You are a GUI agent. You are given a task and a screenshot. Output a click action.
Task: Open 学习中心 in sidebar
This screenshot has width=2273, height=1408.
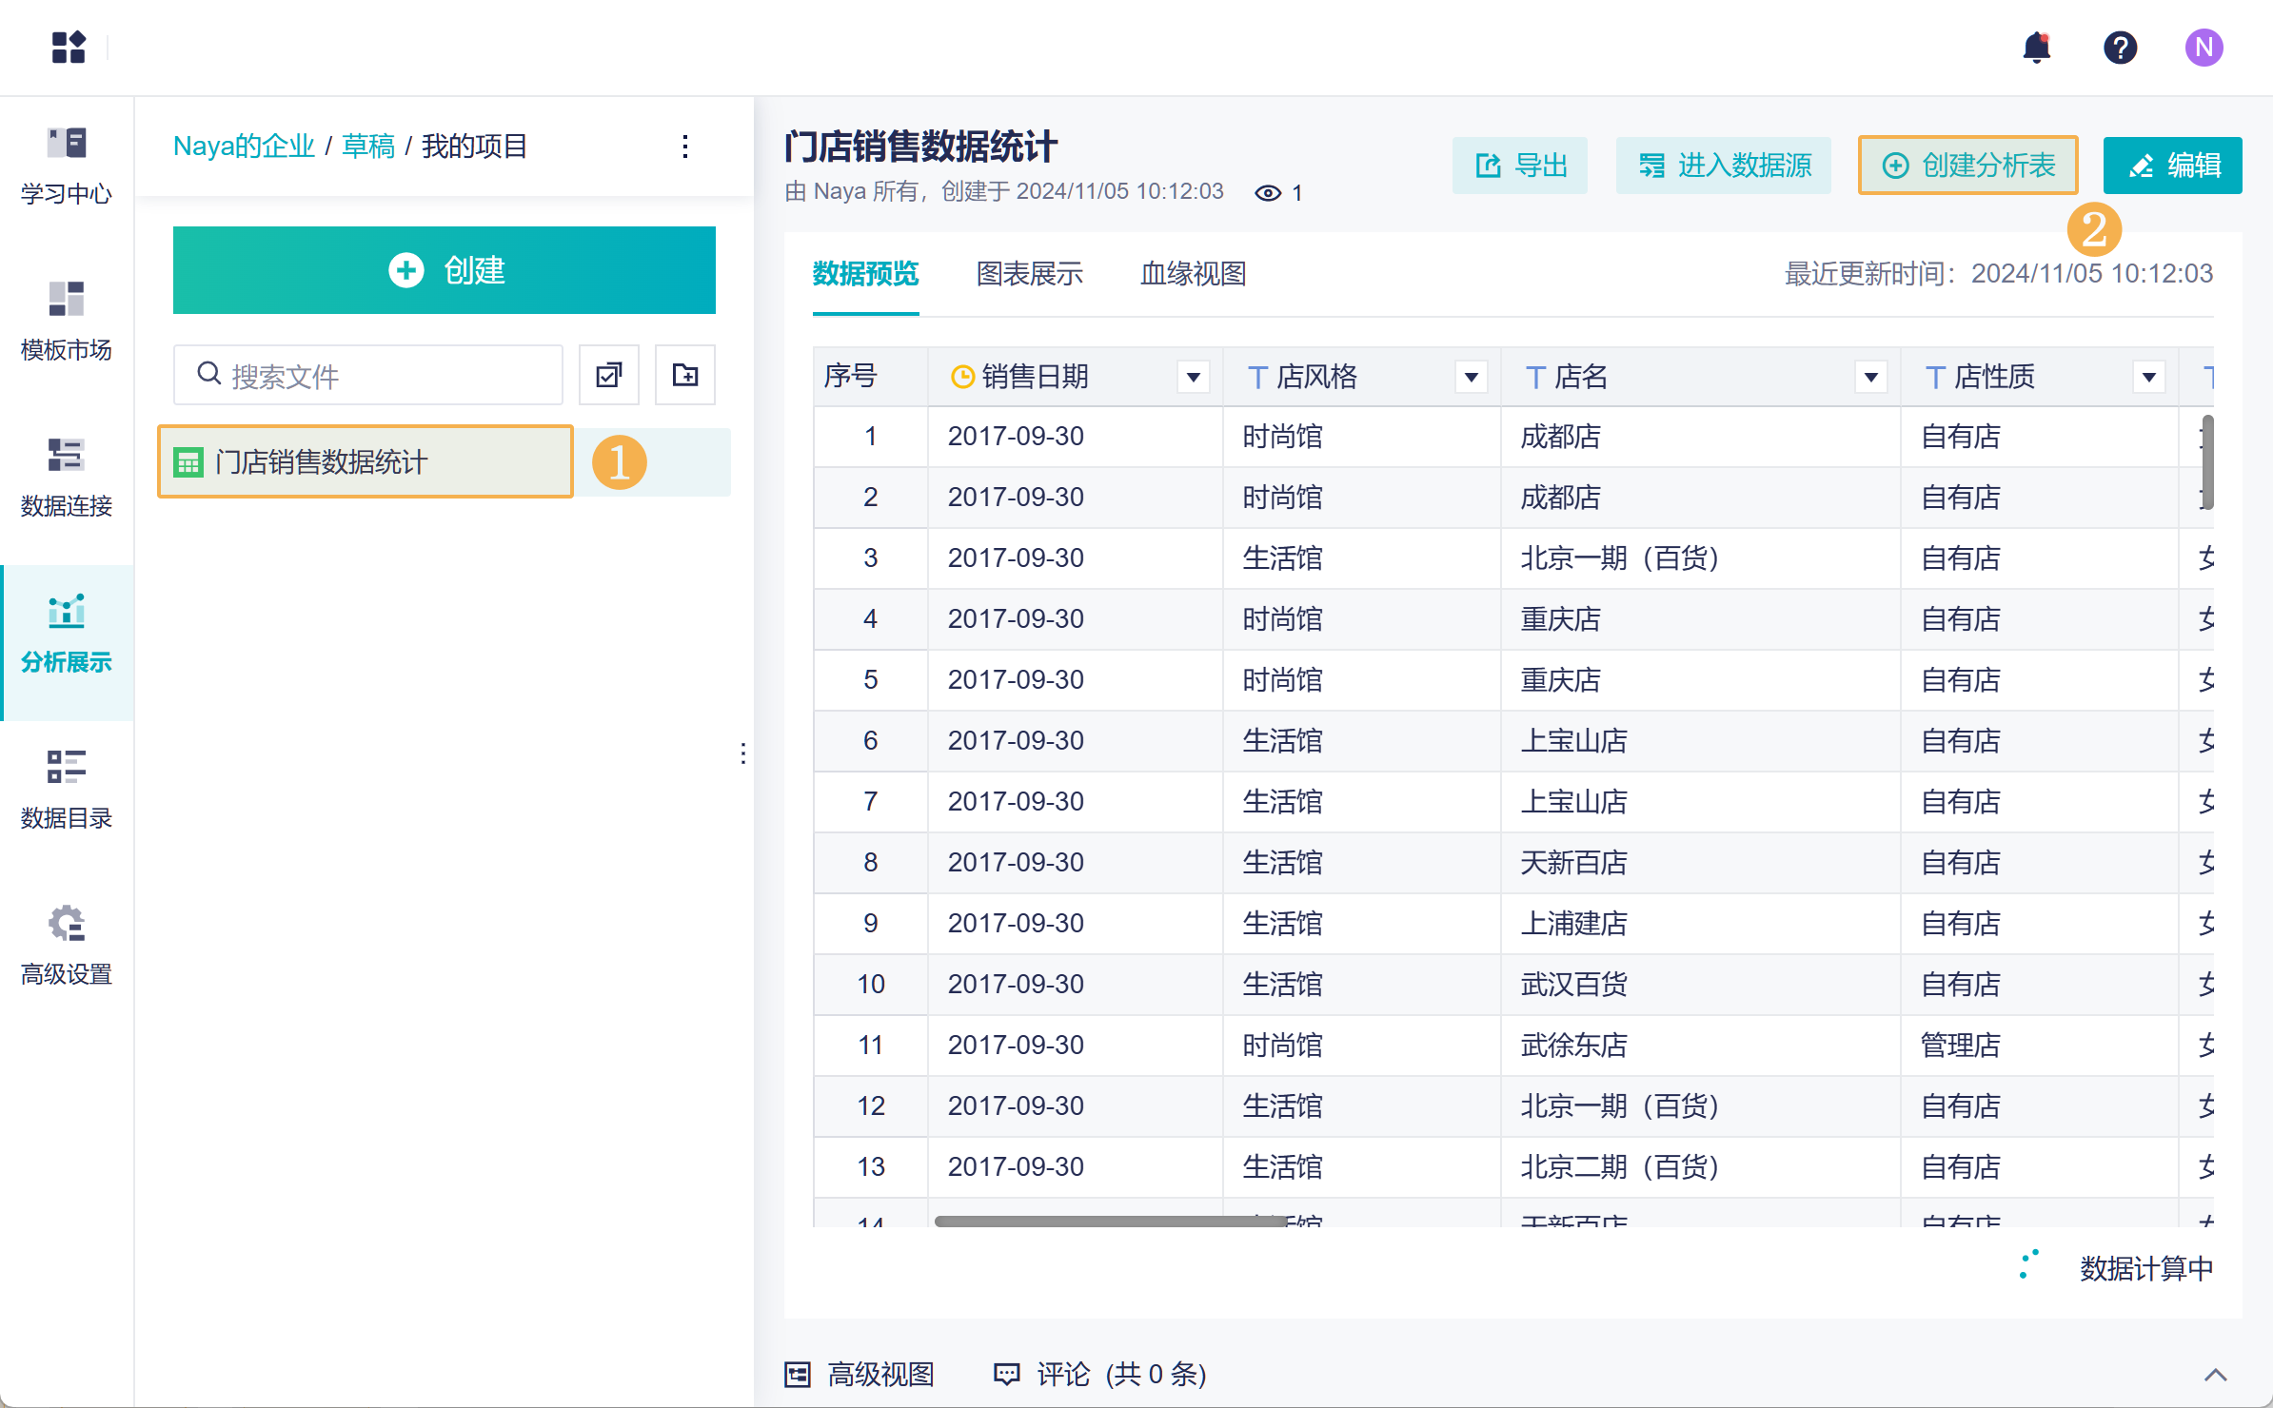[67, 166]
